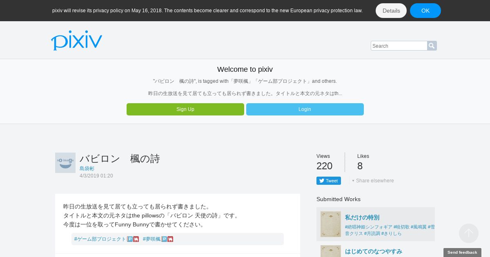Share the work via Tweet button
The image size is (490, 257).
329,181
